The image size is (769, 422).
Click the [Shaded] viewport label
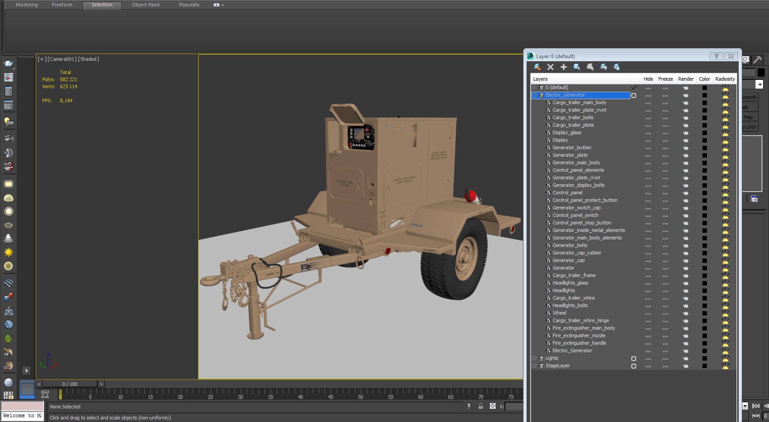pos(89,59)
